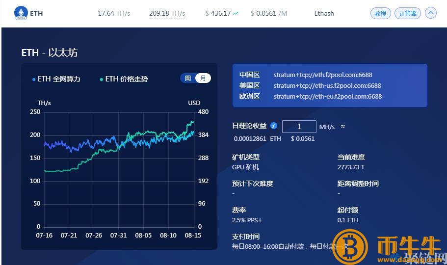Open the 教程 tutorial button
447x265 pixels.
tap(380, 13)
